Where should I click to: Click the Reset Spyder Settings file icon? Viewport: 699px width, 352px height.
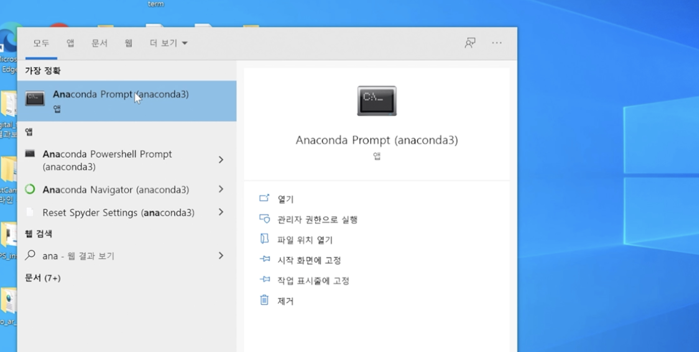tap(30, 212)
